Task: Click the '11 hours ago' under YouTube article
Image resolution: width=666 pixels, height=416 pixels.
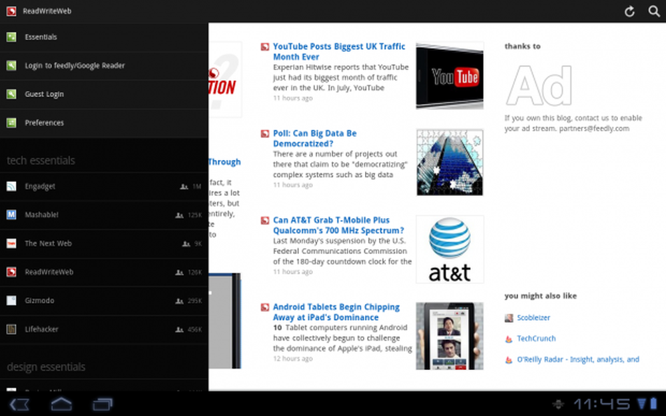Action: tap(292, 98)
